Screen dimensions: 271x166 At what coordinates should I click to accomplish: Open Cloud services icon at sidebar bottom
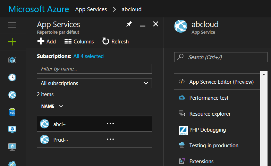point(12,164)
